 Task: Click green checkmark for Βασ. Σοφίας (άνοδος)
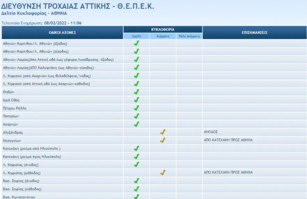pyautogui.click(x=136, y=181)
